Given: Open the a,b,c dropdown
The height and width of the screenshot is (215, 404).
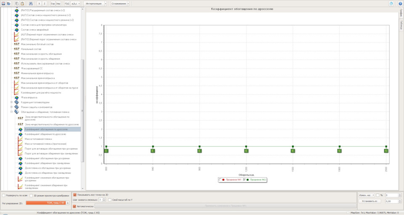Looking at the screenshot, I should click(x=75, y=4).
